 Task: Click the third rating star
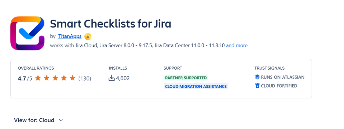(x=55, y=78)
